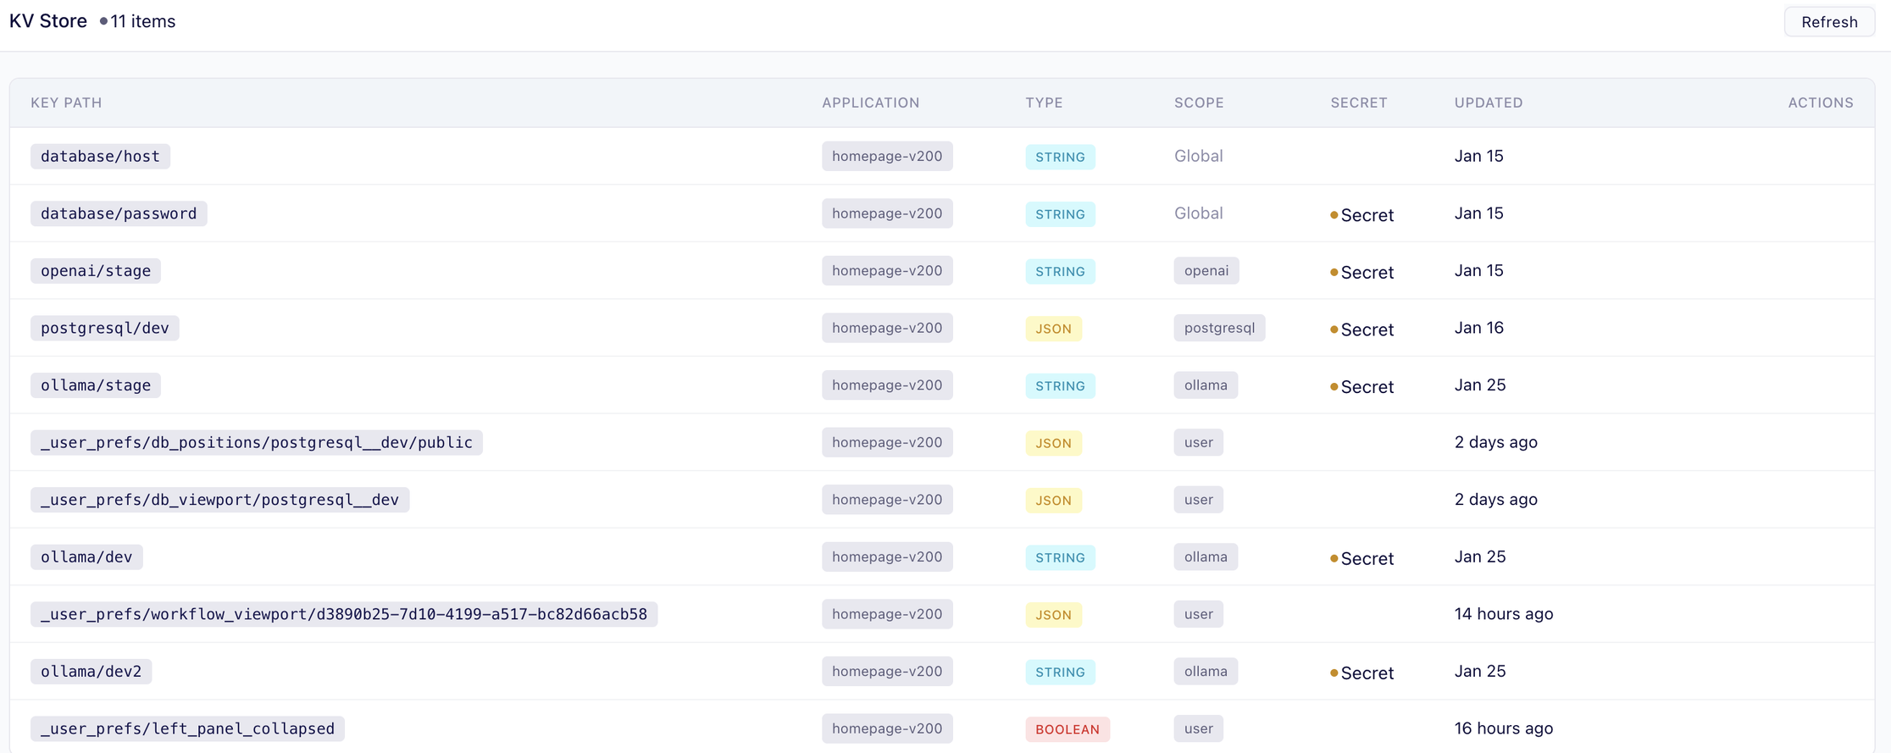
Task: Click the postgresql scope tag
Action: click(1218, 328)
